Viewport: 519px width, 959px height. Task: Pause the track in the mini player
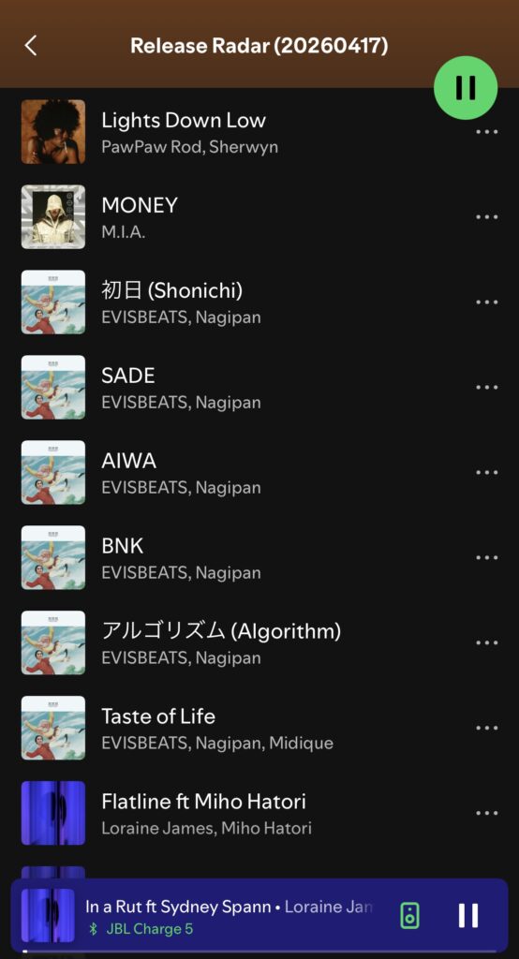click(x=468, y=916)
